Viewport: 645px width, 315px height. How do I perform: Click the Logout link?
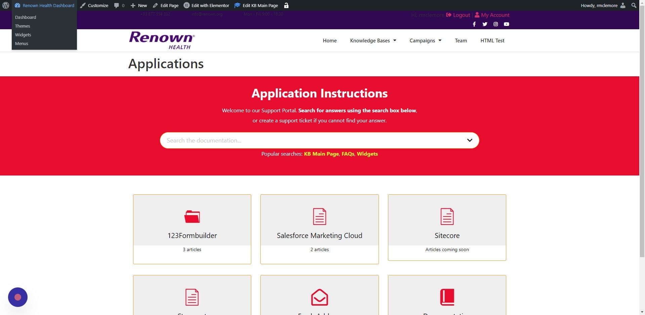point(458,15)
